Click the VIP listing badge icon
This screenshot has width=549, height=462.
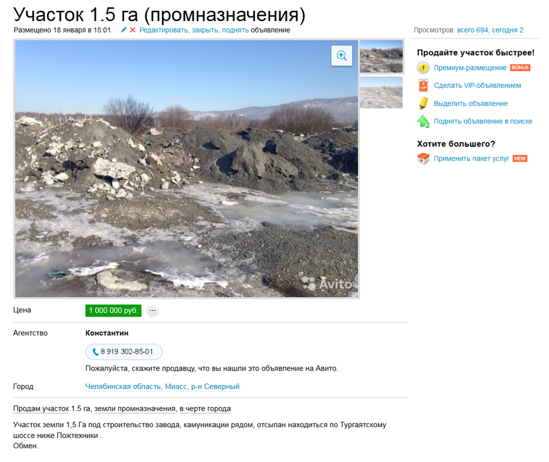click(x=423, y=85)
